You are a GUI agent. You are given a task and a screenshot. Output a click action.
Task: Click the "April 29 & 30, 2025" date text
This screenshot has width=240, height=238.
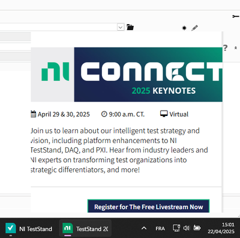tap(64, 114)
